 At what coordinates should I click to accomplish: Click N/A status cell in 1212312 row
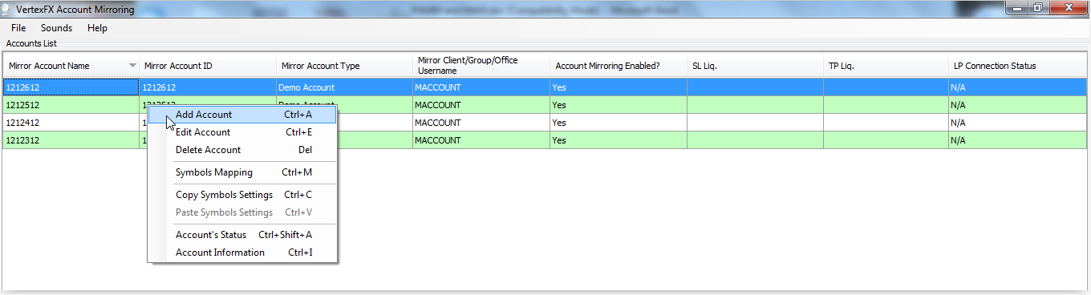1017,140
